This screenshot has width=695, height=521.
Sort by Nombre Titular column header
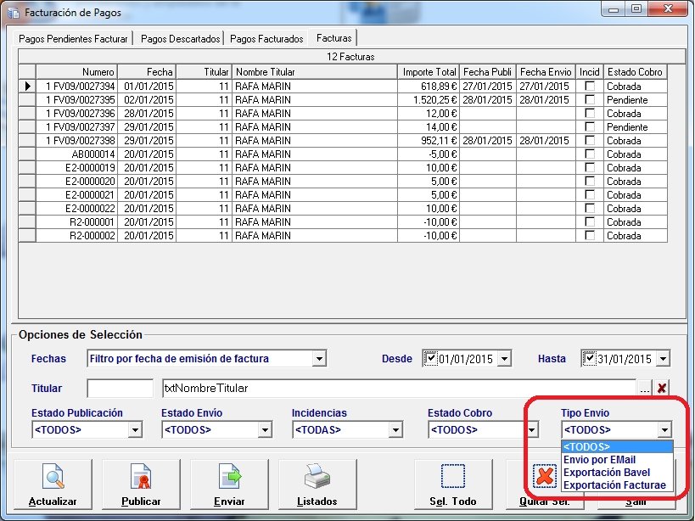pos(314,72)
